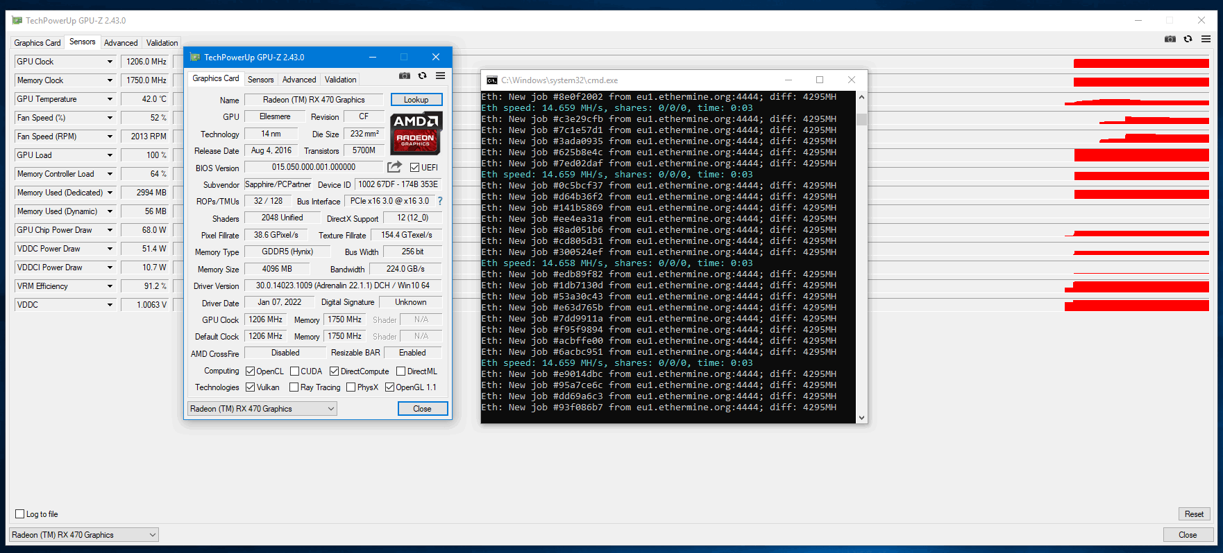Toggle the UEFI checkbox
1223x553 pixels.
click(x=414, y=167)
